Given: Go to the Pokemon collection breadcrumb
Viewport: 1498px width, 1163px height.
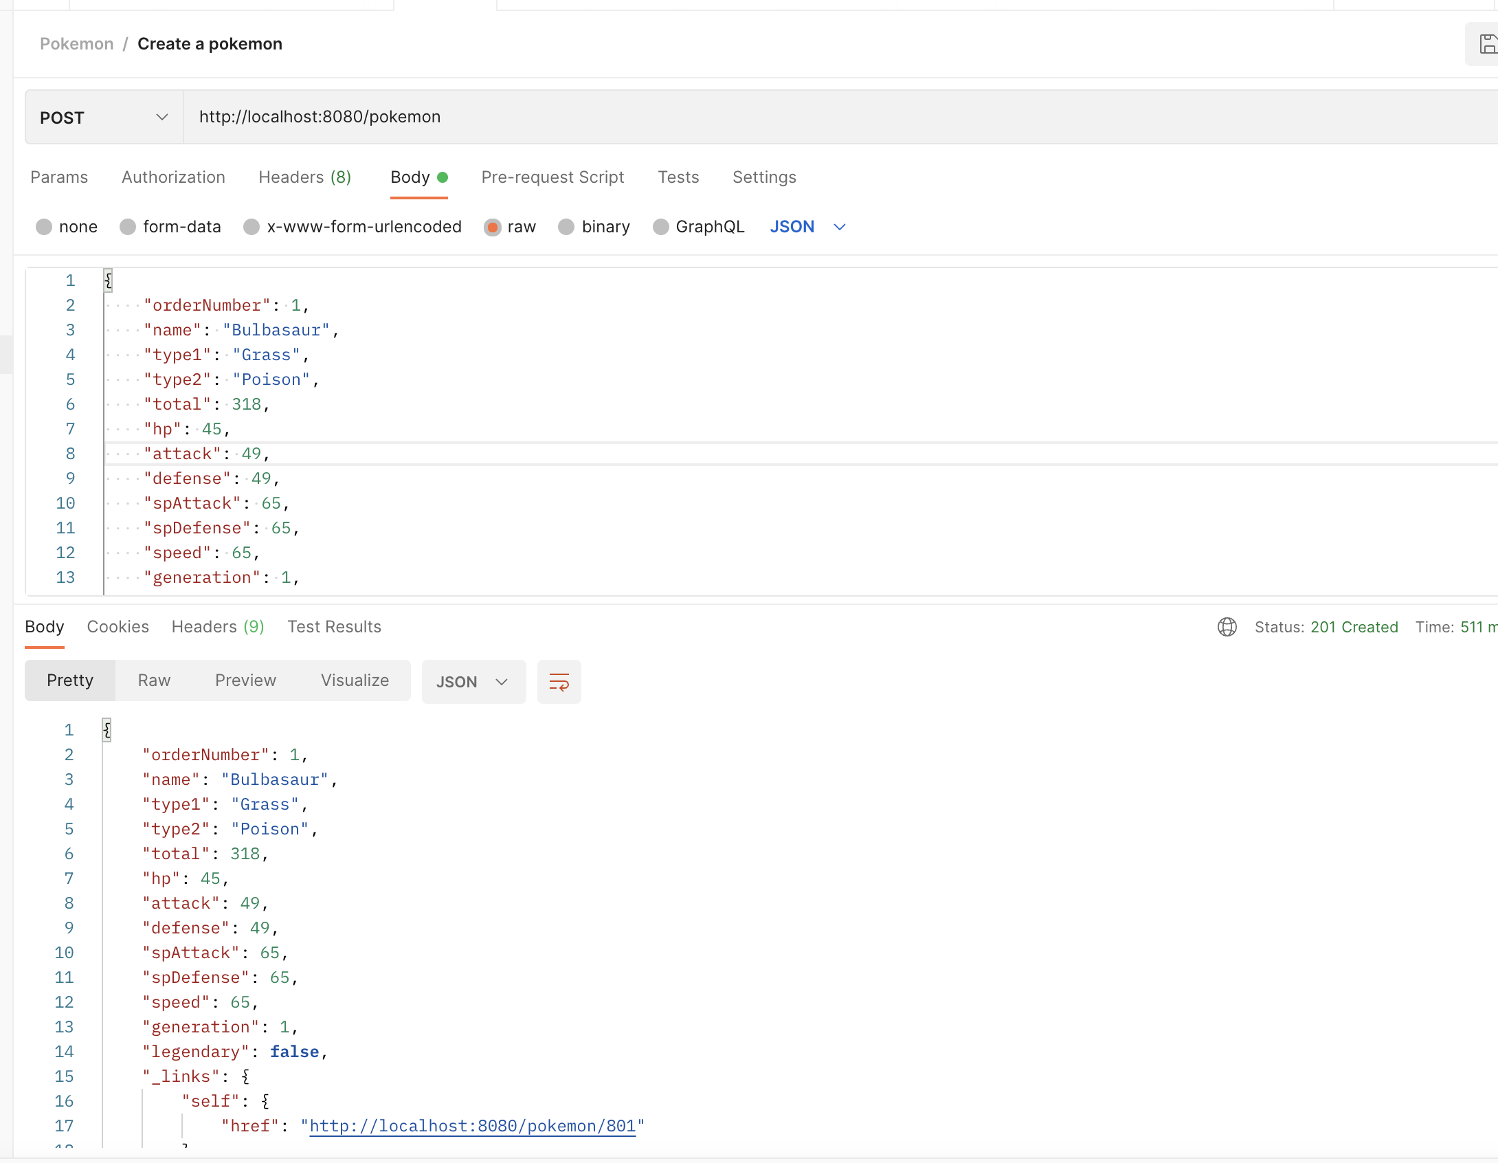Looking at the screenshot, I should [x=76, y=43].
